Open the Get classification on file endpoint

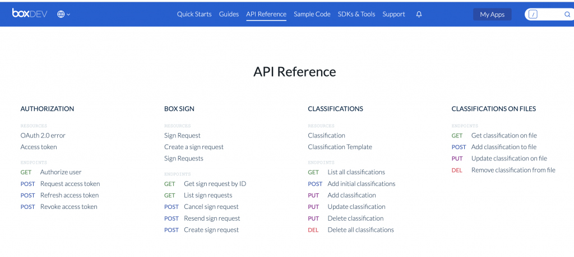click(504, 135)
